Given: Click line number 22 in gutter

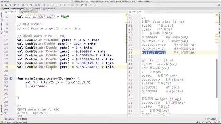Looking at the screenshot, I should coord(6,79).
